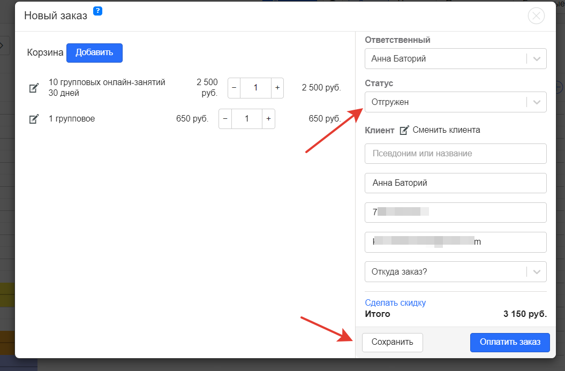Edit the 10 групповых онлайн-занятий cart item
565x371 pixels.
(x=34, y=88)
